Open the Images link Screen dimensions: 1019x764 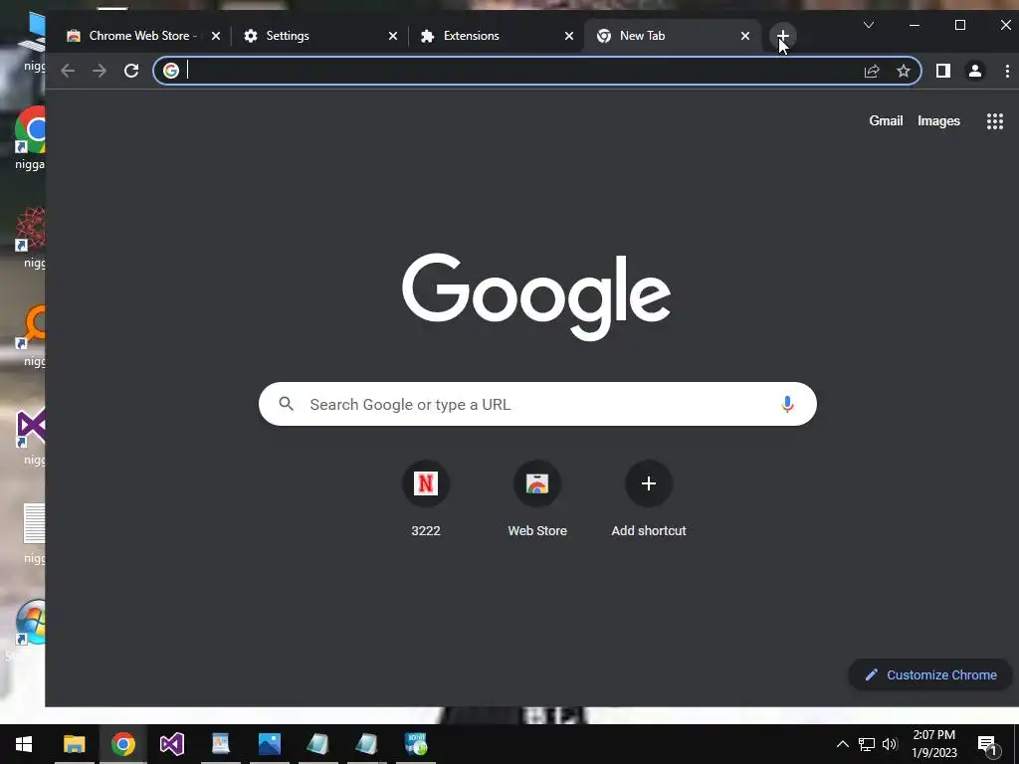[x=938, y=120]
